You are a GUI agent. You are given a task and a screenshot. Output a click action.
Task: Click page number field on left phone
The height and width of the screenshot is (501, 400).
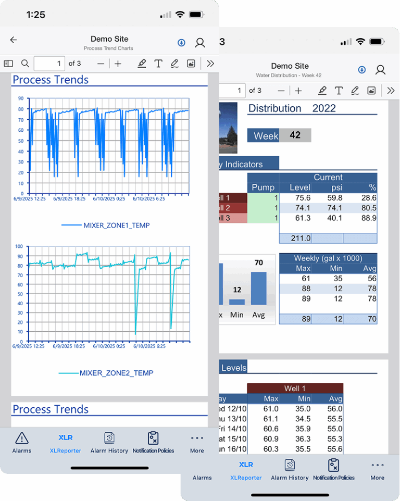click(49, 64)
